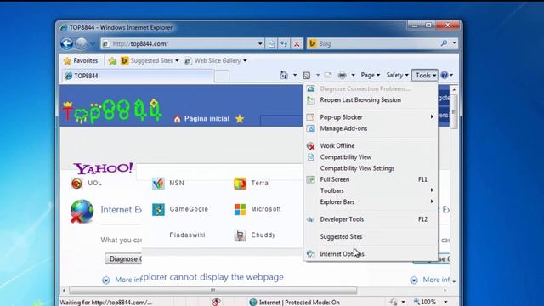Viewport: 544px width, 306px height.
Task: Click the Add to Favorites Bar icon
Action: coord(112,61)
